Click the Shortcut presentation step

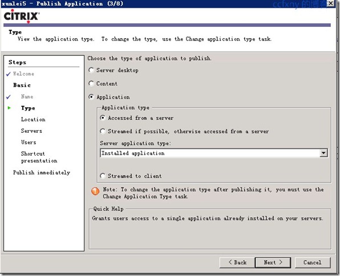pyautogui.click(x=39, y=157)
